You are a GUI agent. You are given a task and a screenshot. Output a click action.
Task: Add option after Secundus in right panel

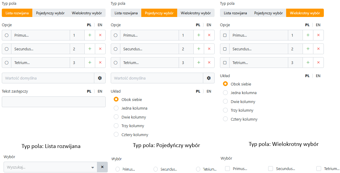click(308, 49)
